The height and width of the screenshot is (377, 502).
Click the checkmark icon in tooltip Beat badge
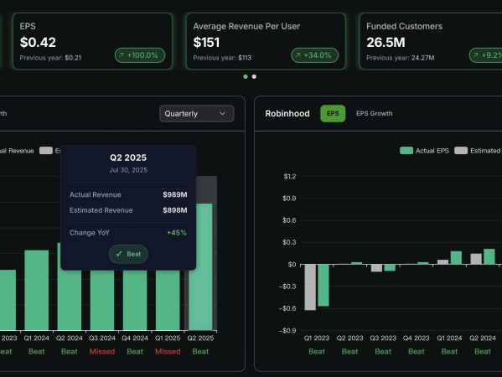(x=119, y=254)
